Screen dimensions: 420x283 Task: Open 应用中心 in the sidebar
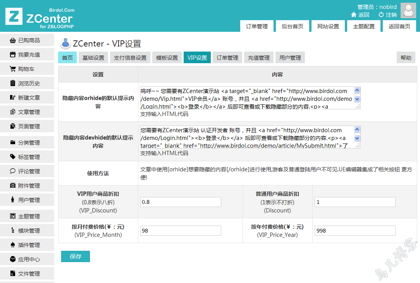point(27,259)
